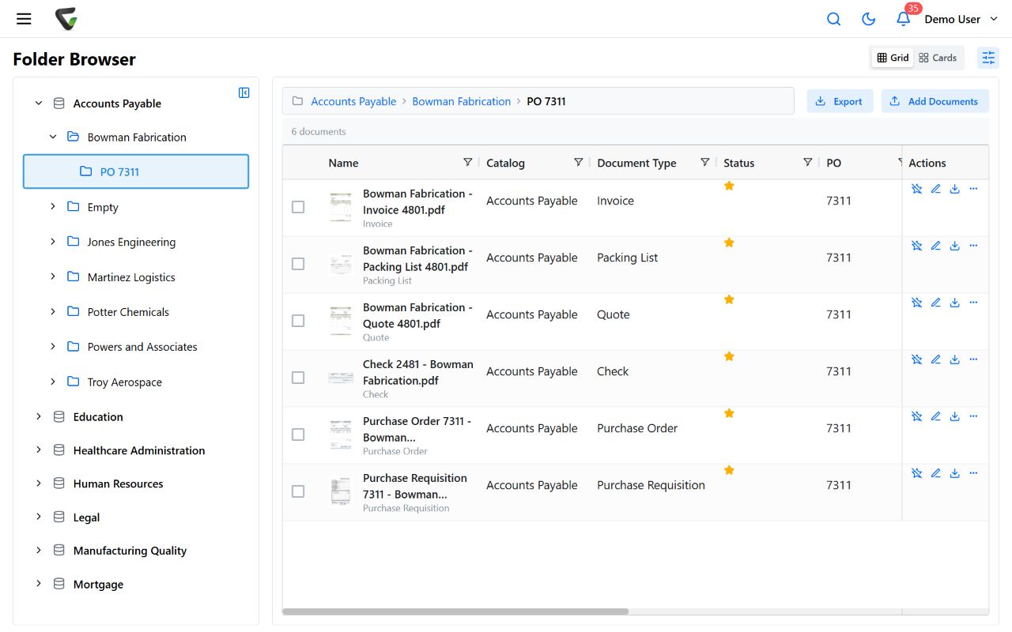
Task: Check the Purchase Requisition 7311 row checkbox
Action: click(x=298, y=491)
